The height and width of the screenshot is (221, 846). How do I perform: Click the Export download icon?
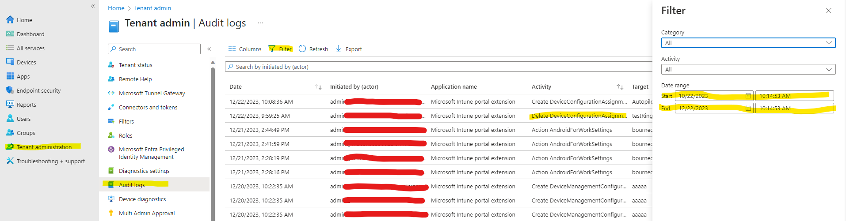(339, 49)
